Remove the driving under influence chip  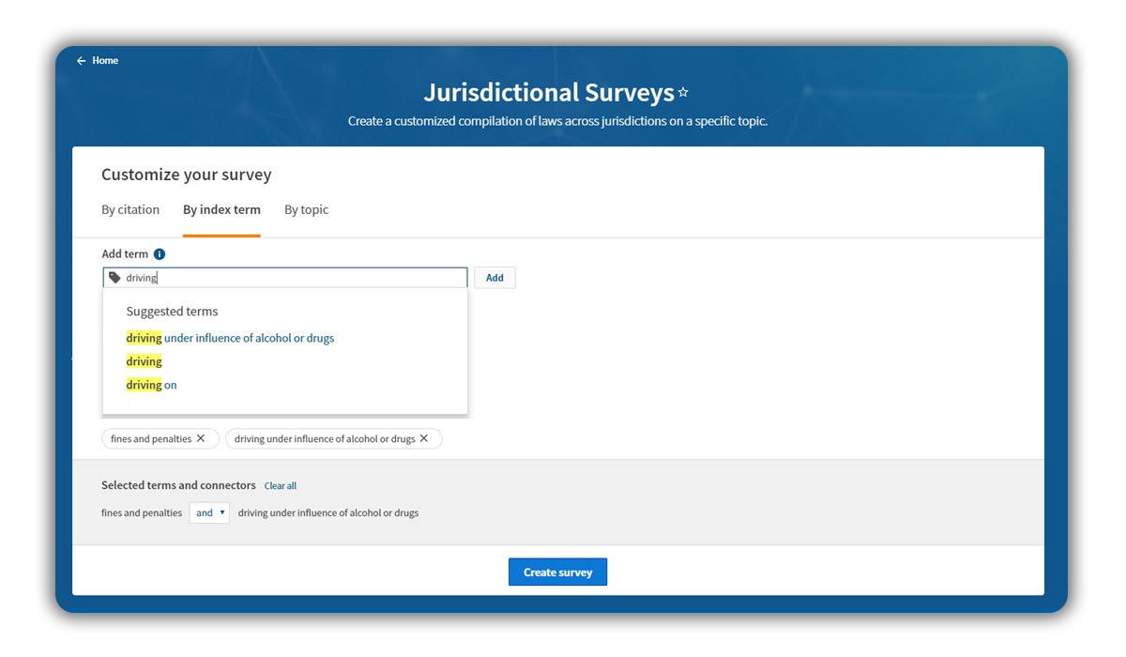[424, 438]
